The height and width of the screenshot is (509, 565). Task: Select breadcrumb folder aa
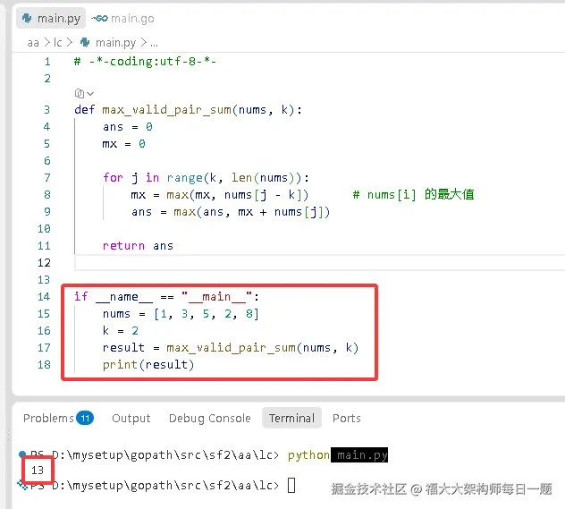[x=33, y=43]
